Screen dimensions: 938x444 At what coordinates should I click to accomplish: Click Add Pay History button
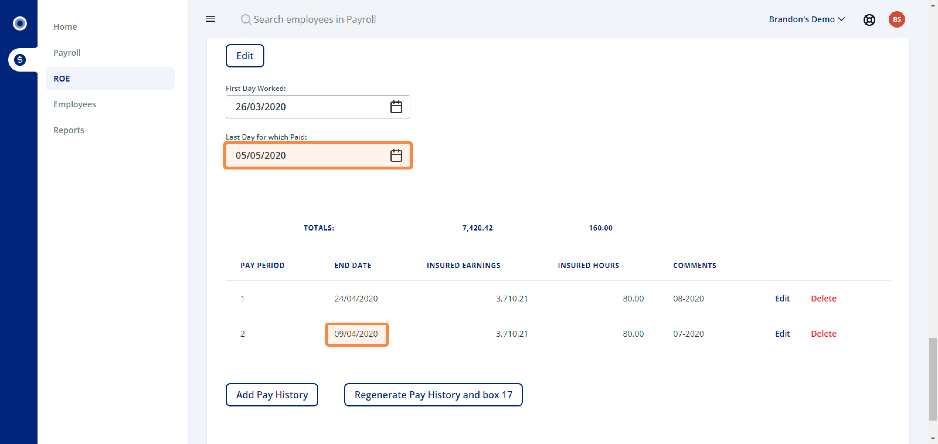click(x=272, y=394)
